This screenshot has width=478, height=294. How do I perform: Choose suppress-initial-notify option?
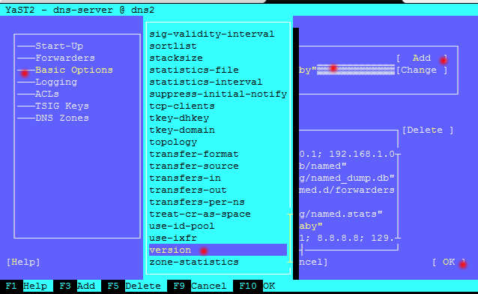pyautogui.click(x=218, y=94)
